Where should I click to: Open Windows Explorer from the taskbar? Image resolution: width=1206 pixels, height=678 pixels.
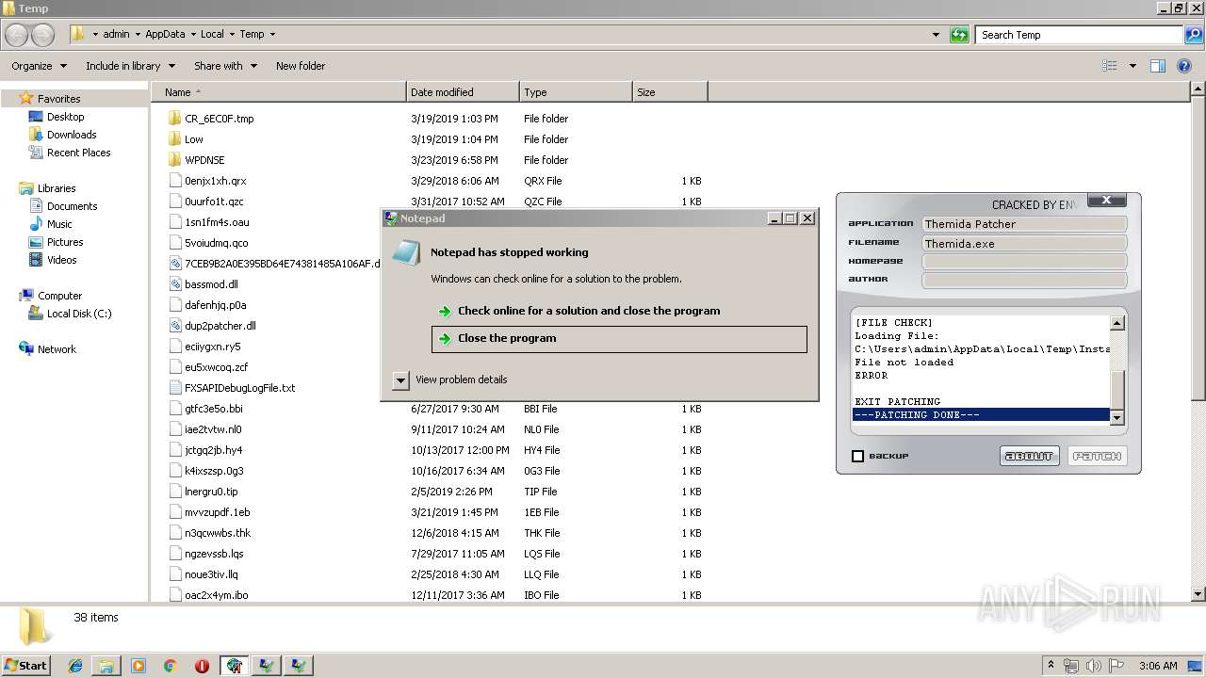(x=106, y=666)
